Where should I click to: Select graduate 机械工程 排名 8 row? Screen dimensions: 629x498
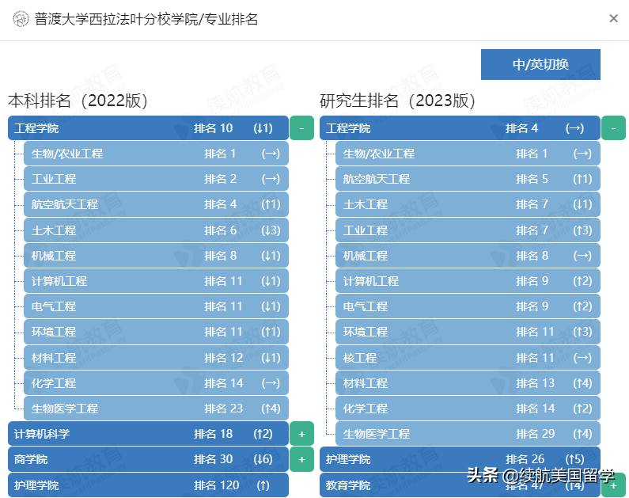[468, 256]
